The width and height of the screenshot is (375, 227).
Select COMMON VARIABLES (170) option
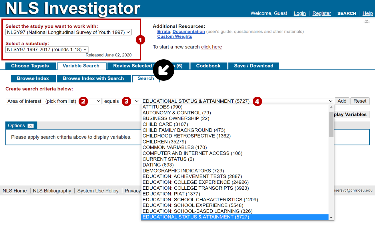(235, 147)
